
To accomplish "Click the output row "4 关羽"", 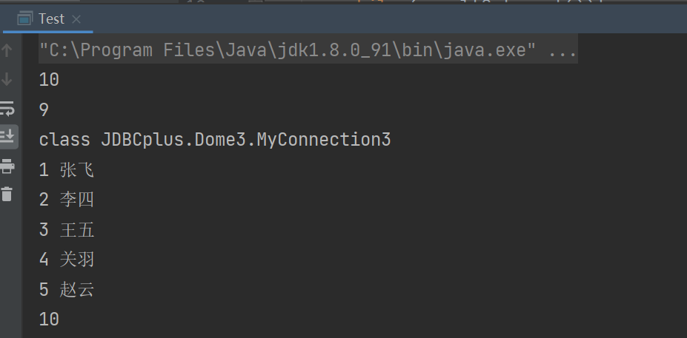I will 67,260.
